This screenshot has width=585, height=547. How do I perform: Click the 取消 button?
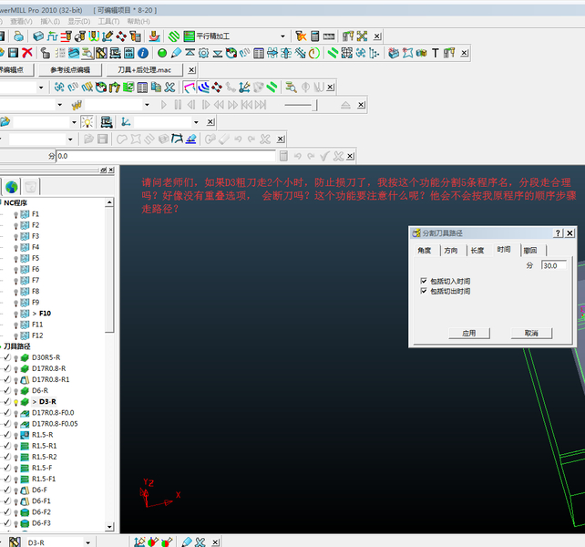coord(532,333)
